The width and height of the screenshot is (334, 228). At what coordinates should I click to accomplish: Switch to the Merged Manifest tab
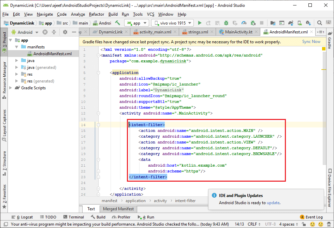click(x=118, y=209)
